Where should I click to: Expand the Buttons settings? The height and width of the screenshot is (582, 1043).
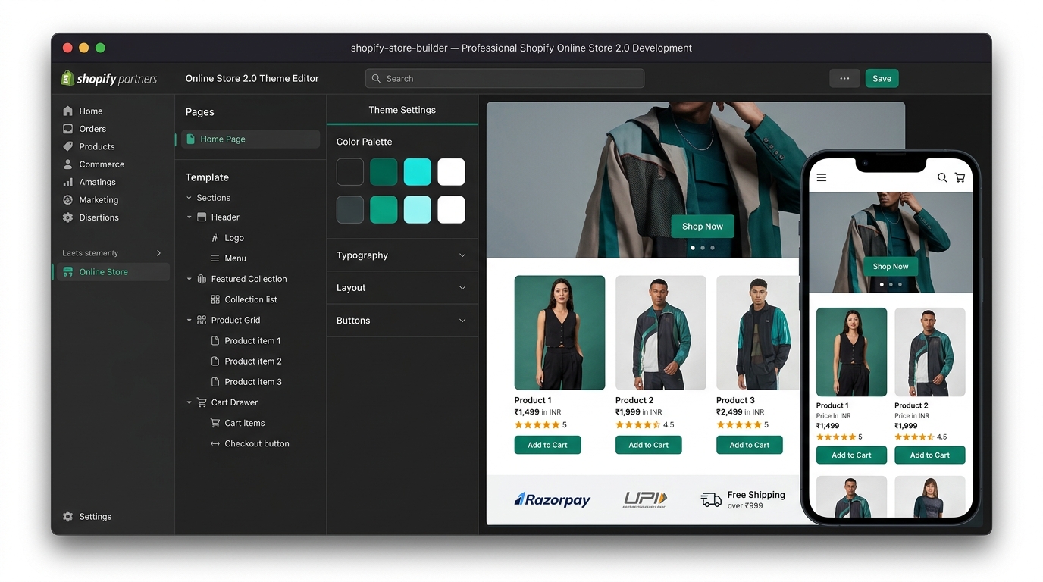402,321
